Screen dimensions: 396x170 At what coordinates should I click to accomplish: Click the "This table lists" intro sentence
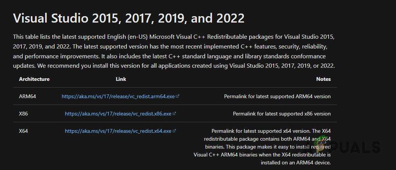pos(113,37)
